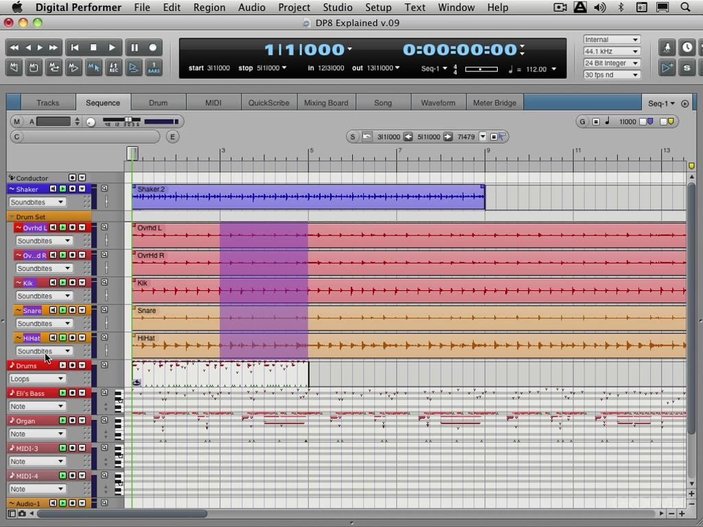703x527 pixels.
Task: Toggle the Memory Cycle loop button
Action: pyautogui.click(x=54, y=68)
